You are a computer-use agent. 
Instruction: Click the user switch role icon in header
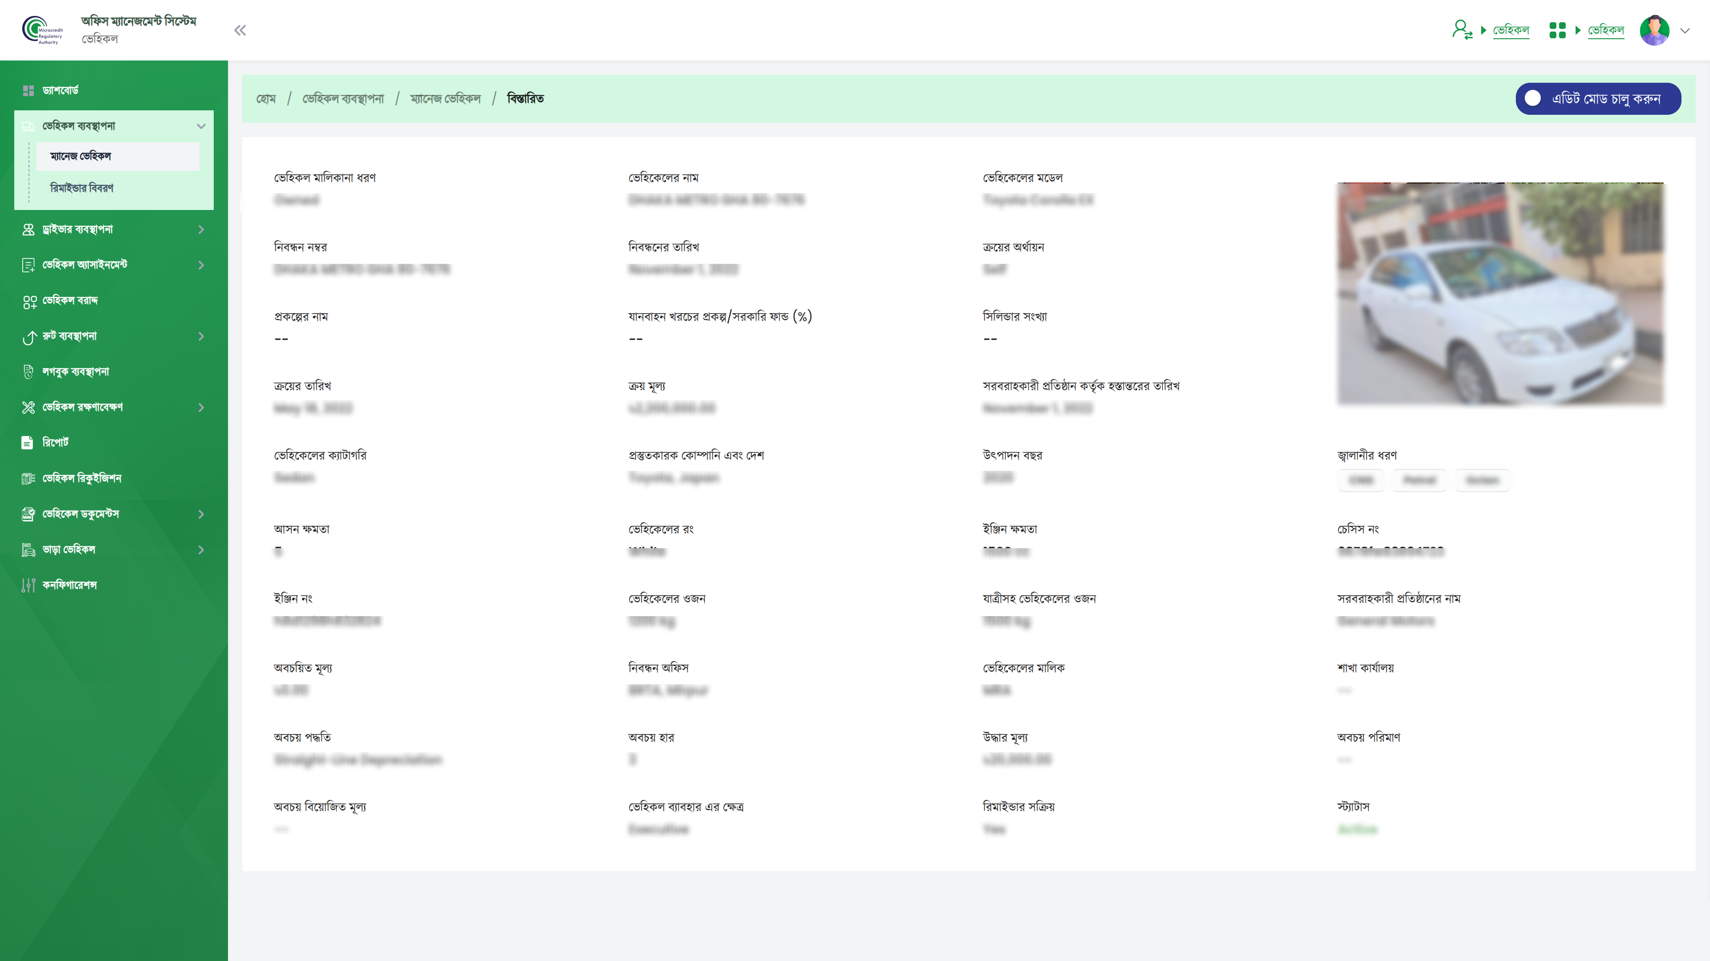(x=1462, y=30)
